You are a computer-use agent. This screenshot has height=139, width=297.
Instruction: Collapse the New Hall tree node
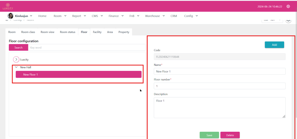click(17, 67)
